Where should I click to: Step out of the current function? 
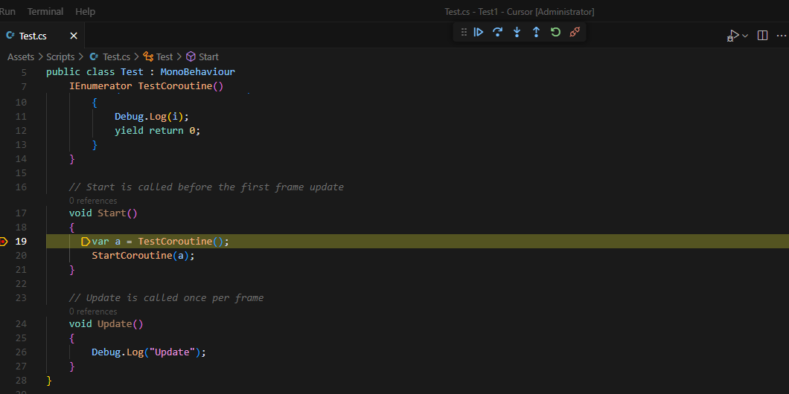[536, 32]
